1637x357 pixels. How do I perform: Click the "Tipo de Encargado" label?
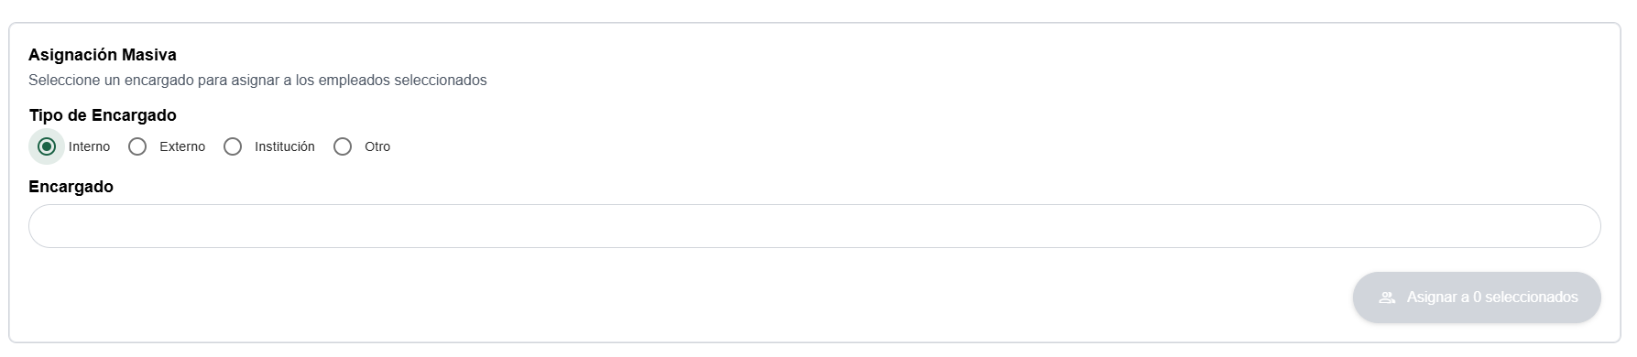103,115
